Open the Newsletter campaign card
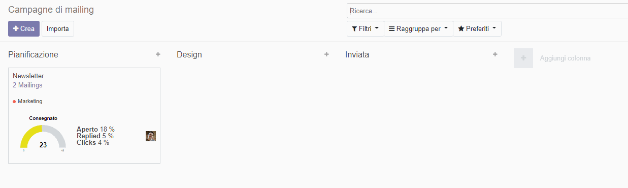 point(84,116)
